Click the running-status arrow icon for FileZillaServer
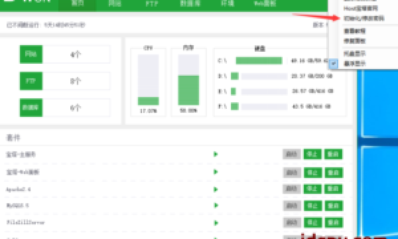This screenshot has width=398, height=239. point(216,223)
